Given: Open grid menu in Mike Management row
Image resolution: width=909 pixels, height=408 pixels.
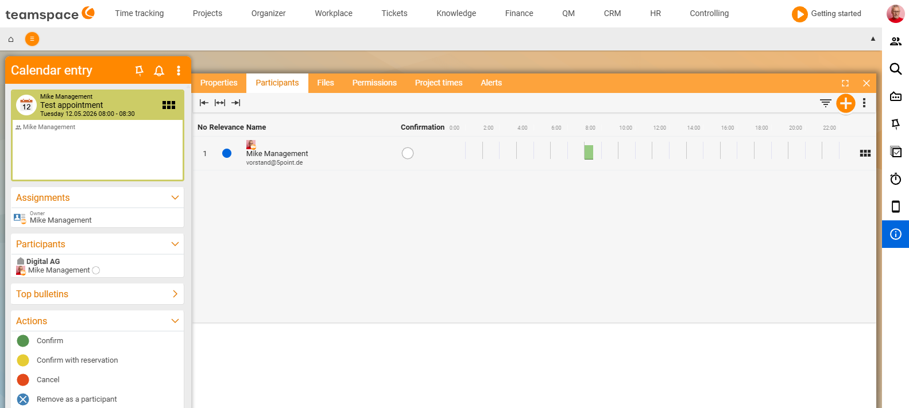Looking at the screenshot, I should (x=865, y=153).
